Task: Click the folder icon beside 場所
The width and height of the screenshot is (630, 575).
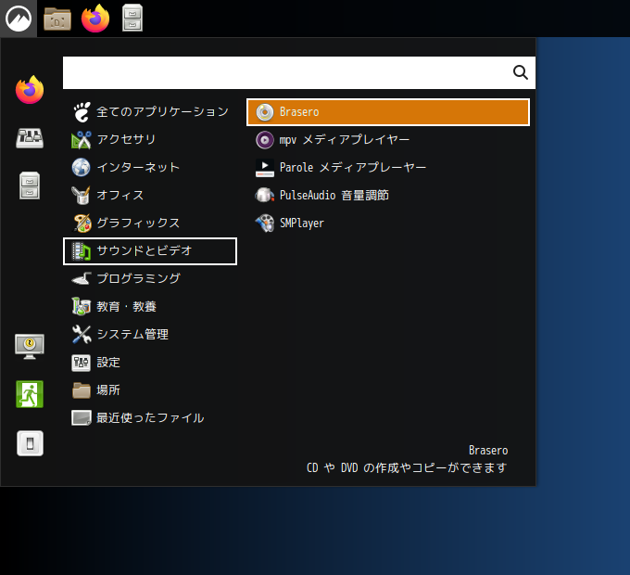Action: [82, 390]
